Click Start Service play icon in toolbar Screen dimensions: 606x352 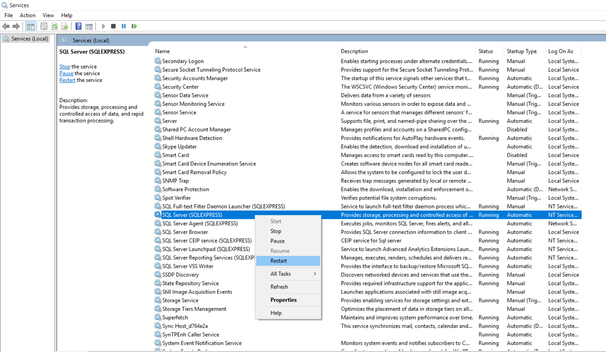point(103,26)
